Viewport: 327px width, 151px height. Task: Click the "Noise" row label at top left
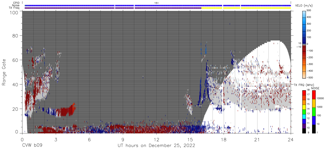16,5
